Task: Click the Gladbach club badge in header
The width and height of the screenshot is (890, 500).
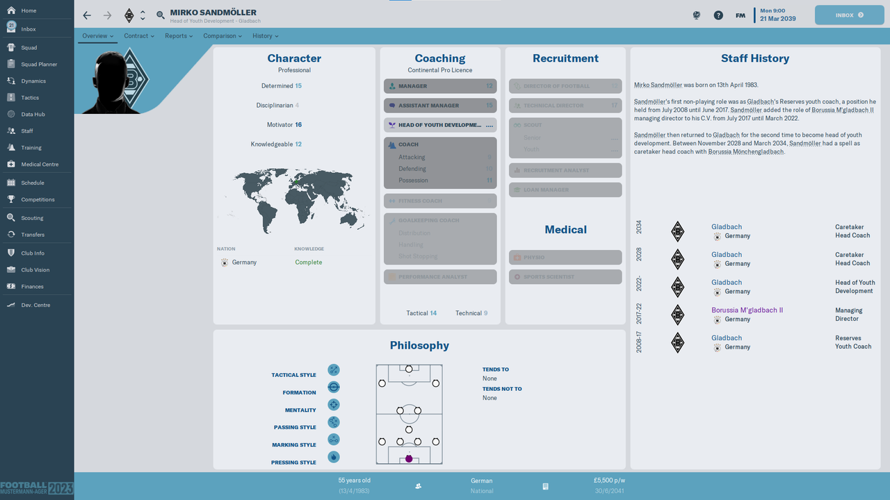Action: coord(129,15)
